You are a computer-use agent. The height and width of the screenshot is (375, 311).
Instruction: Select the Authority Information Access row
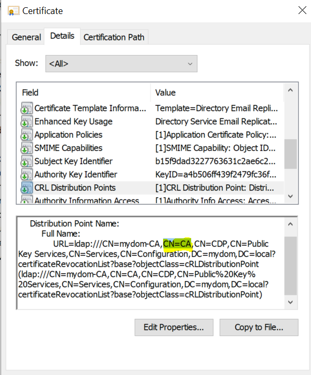(150, 200)
